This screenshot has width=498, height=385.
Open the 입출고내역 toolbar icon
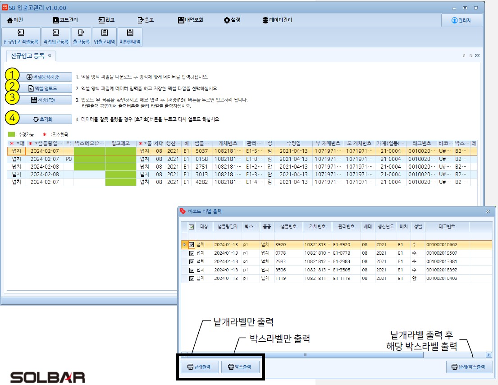point(105,37)
